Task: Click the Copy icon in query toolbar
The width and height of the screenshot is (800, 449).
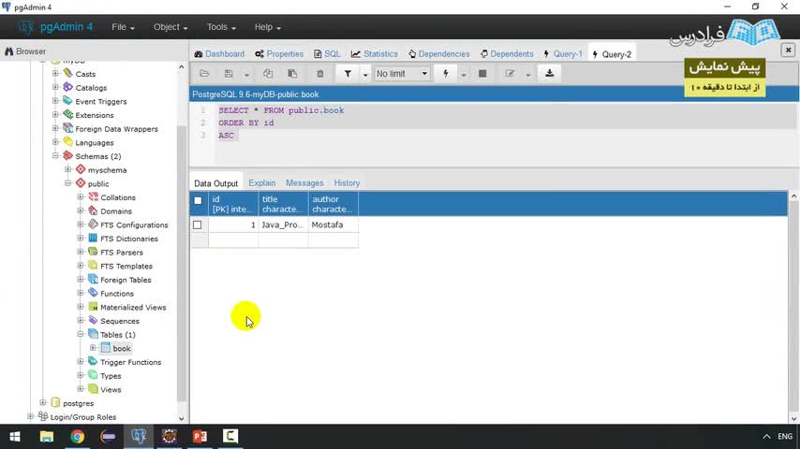Action: [x=268, y=74]
